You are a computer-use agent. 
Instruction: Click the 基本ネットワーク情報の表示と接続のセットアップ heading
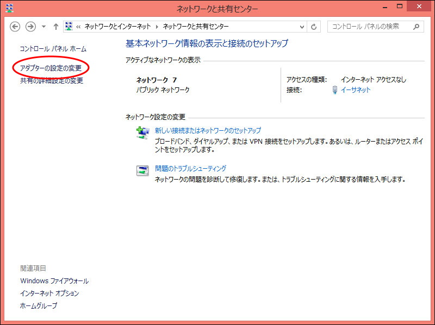(207, 43)
